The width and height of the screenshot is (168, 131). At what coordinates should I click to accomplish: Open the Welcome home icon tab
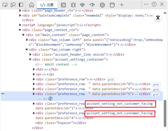(31, 5)
